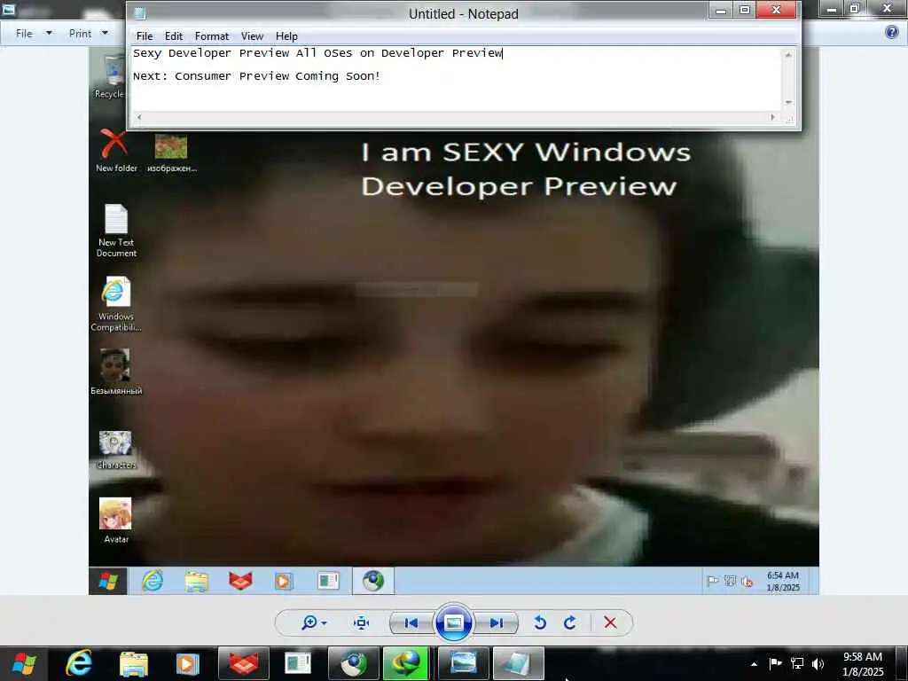
Task: Open the green download manager icon on taskbar
Action: point(406,663)
